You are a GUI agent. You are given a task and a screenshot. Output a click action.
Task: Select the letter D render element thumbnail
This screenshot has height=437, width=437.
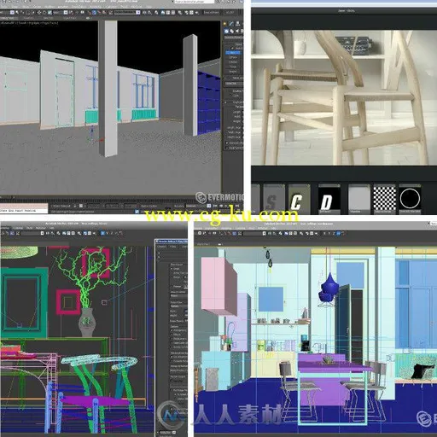[329, 199]
